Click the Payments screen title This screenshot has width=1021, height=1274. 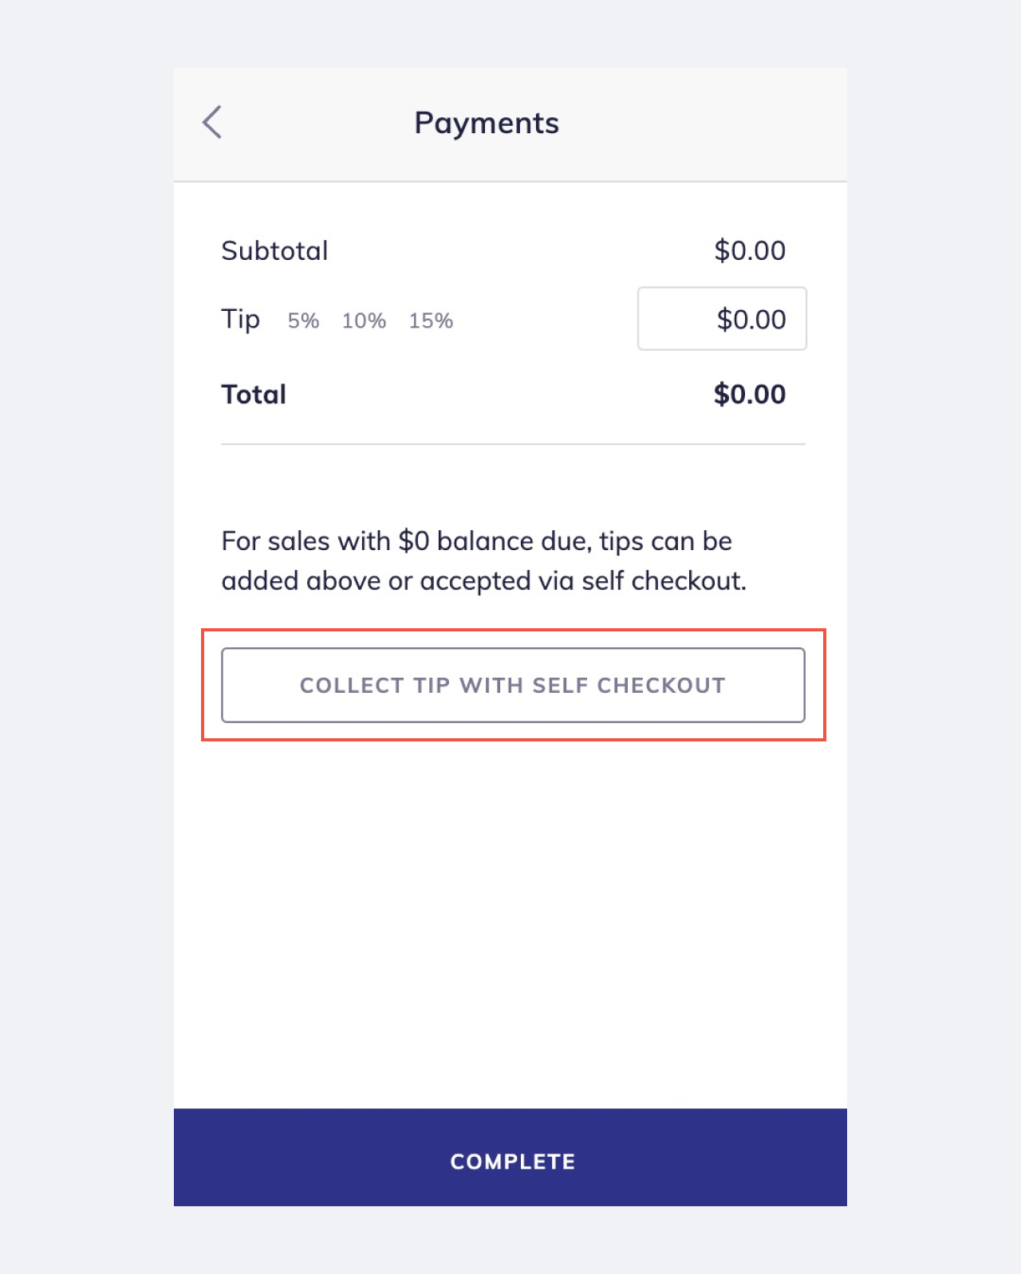486,123
